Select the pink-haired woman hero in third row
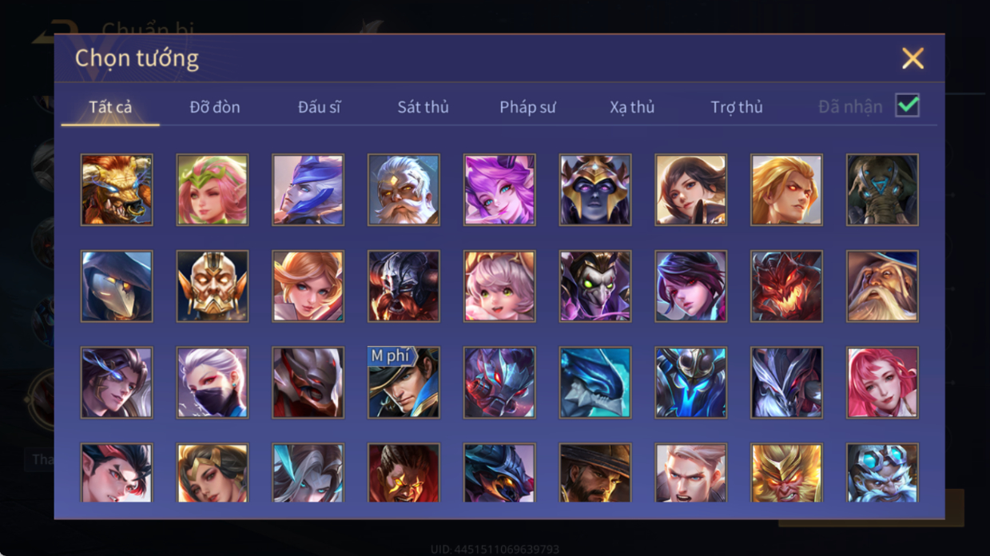 882,382
